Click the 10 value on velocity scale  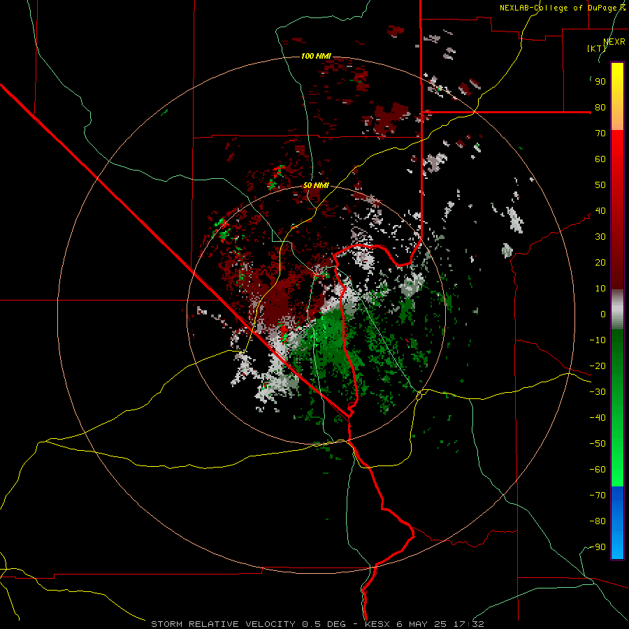coord(600,289)
